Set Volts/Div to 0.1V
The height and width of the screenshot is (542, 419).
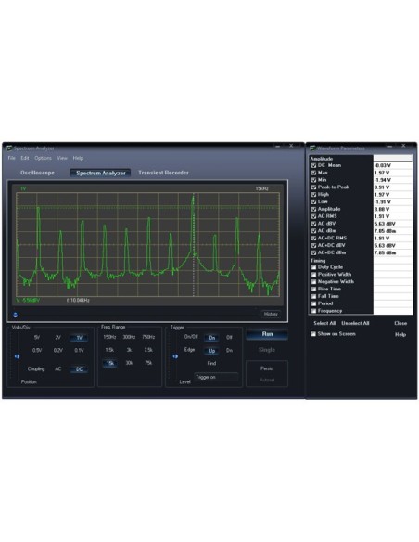79,350
